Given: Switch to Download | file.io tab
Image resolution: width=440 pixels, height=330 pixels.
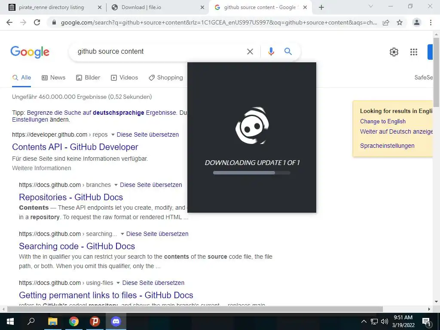Looking at the screenshot, I should coord(141,7).
